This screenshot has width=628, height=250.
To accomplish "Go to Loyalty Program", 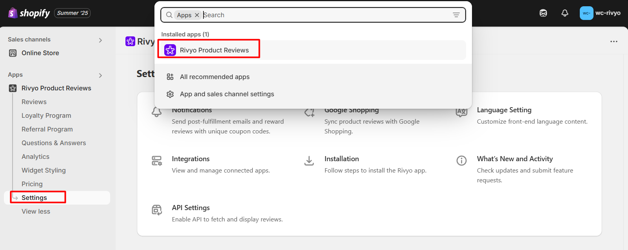I will (x=46, y=115).
